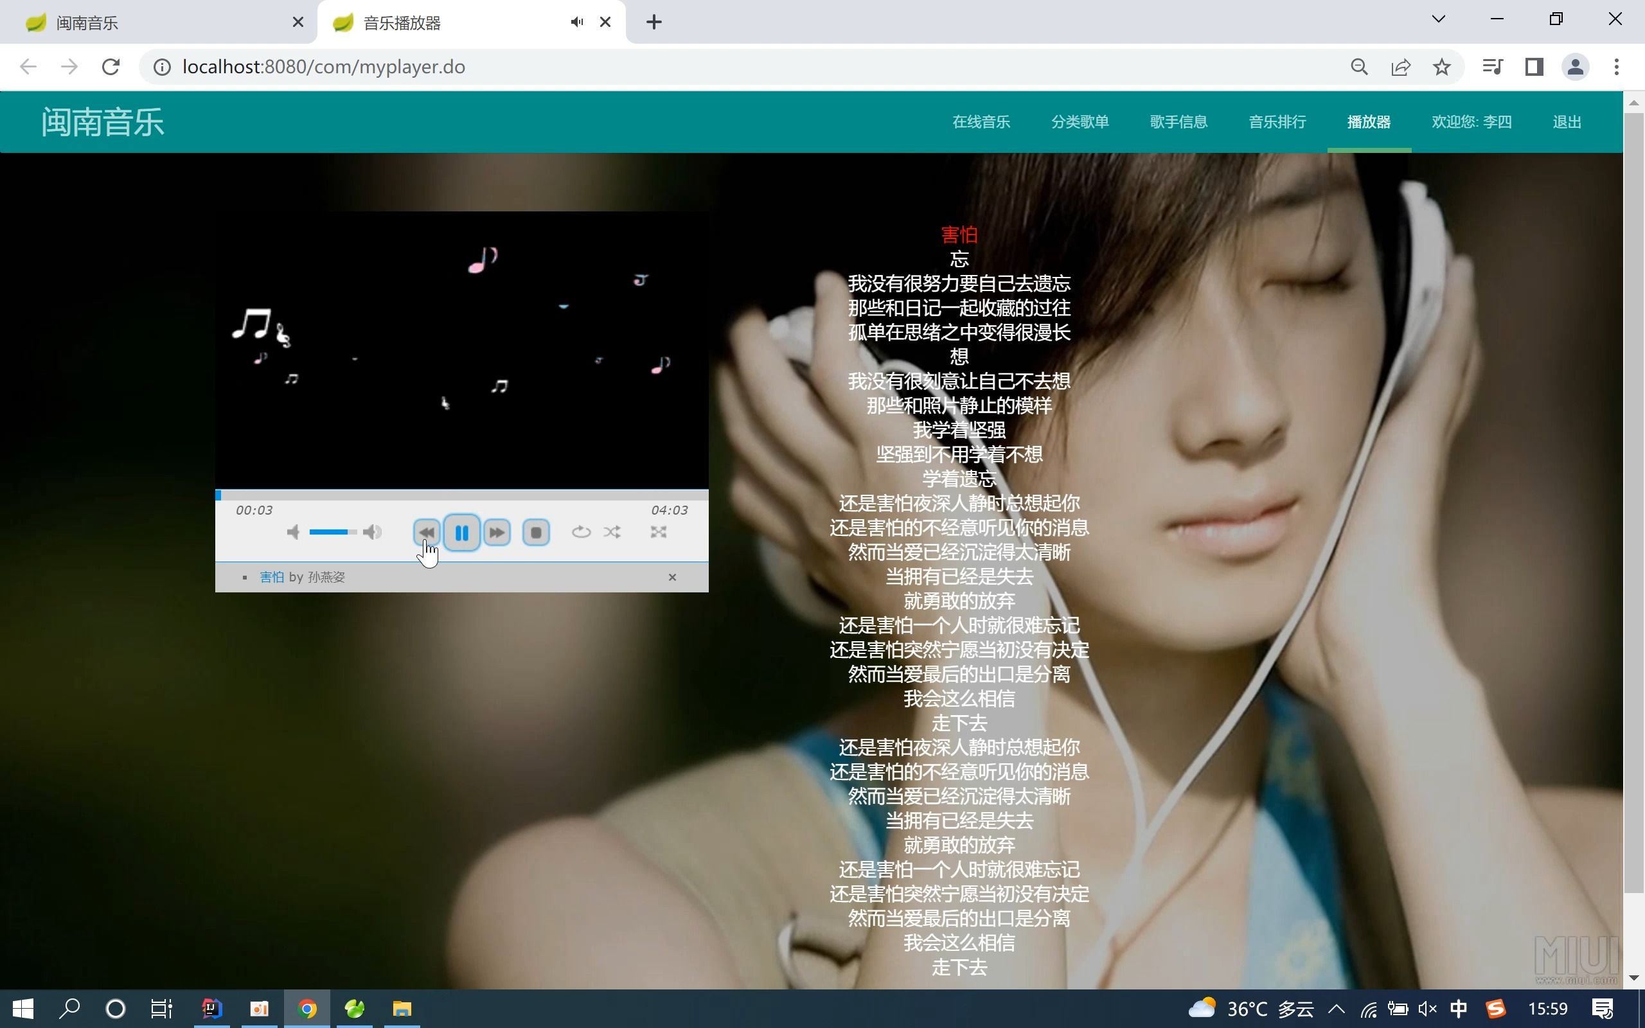Open the 在线音乐 page
This screenshot has width=1645, height=1028.
point(981,121)
